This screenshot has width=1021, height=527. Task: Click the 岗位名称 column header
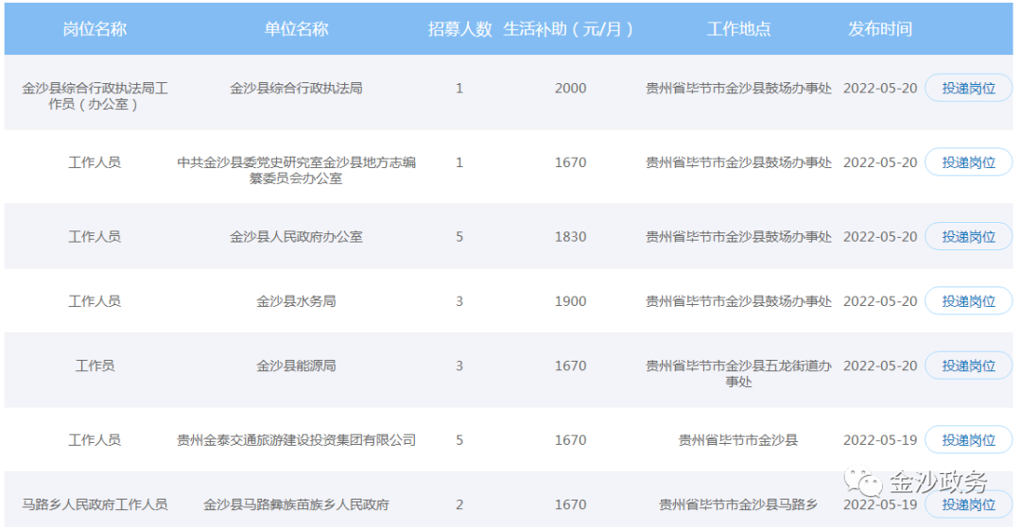point(95,29)
